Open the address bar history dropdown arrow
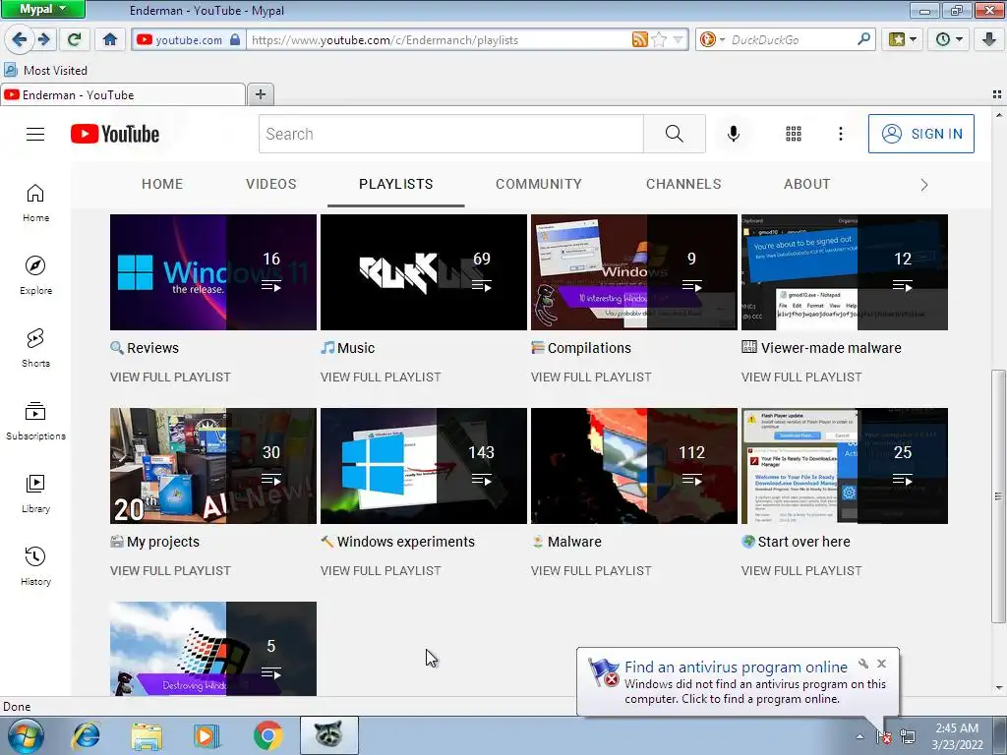 click(x=679, y=39)
